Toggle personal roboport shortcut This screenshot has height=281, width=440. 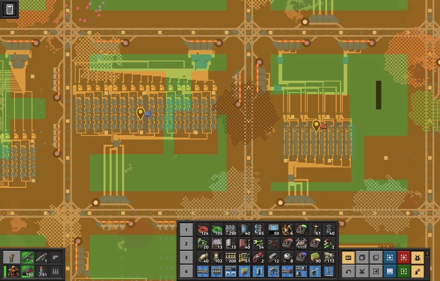tap(418, 258)
